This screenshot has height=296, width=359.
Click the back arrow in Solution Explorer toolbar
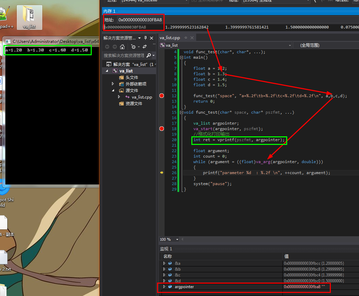click(x=107, y=47)
